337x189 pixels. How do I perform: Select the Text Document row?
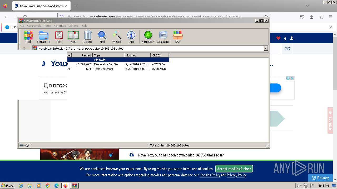[x=118, y=69]
